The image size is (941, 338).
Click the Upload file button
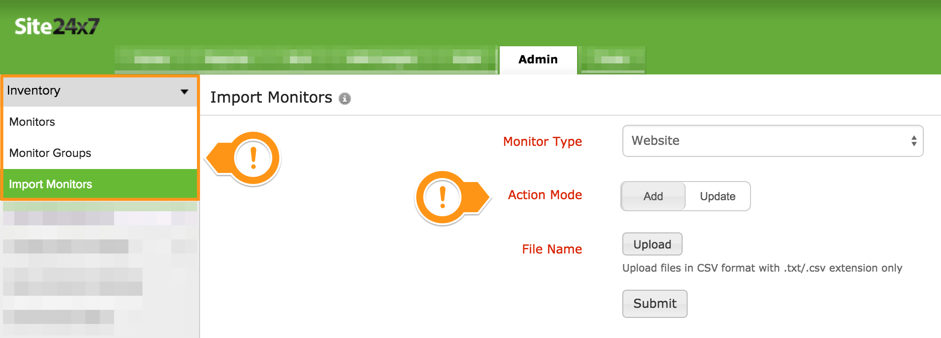(652, 244)
